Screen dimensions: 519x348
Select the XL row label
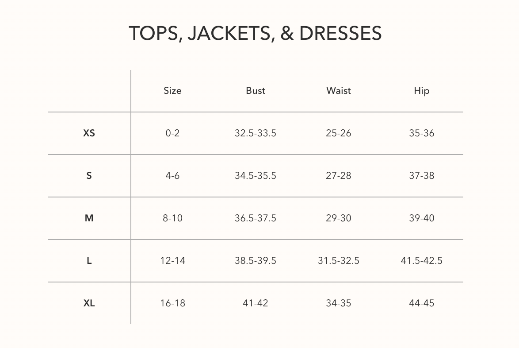89,303
